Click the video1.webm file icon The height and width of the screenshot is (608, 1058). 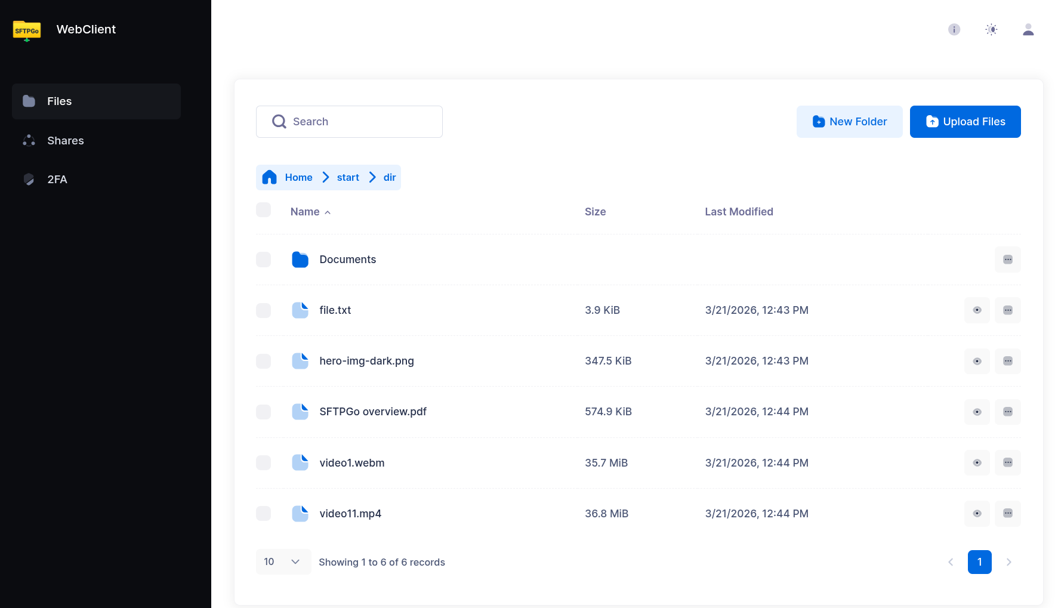(300, 462)
